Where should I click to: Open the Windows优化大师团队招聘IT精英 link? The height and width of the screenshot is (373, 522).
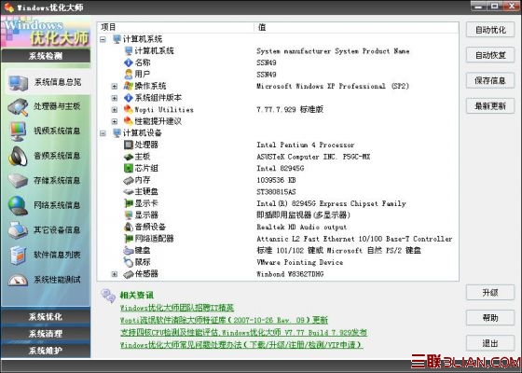click(x=177, y=308)
